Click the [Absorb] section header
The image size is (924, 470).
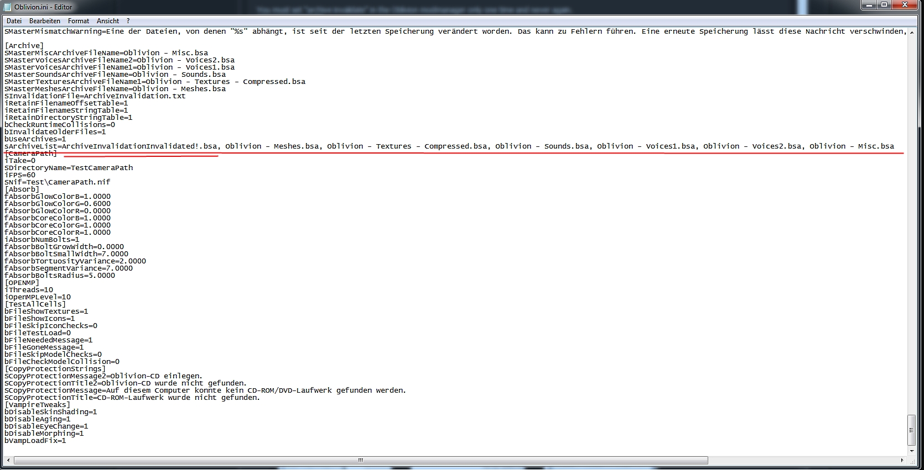tap(22, 189)
